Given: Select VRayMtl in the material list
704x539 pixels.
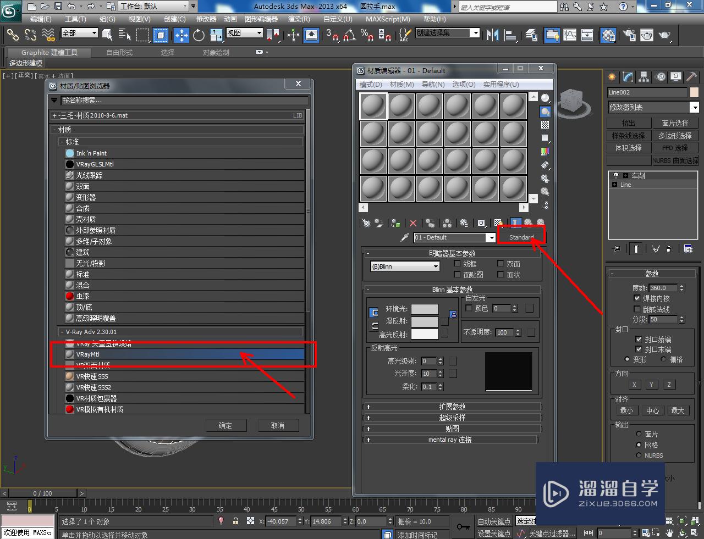Looking at the screenshot, I should click(184, 354).
